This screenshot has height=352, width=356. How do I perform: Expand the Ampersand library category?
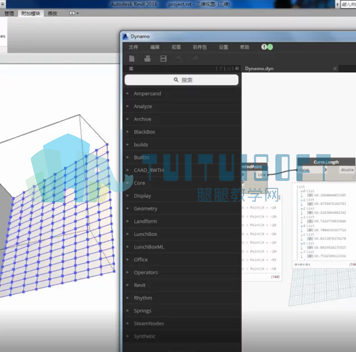point(182,94)
